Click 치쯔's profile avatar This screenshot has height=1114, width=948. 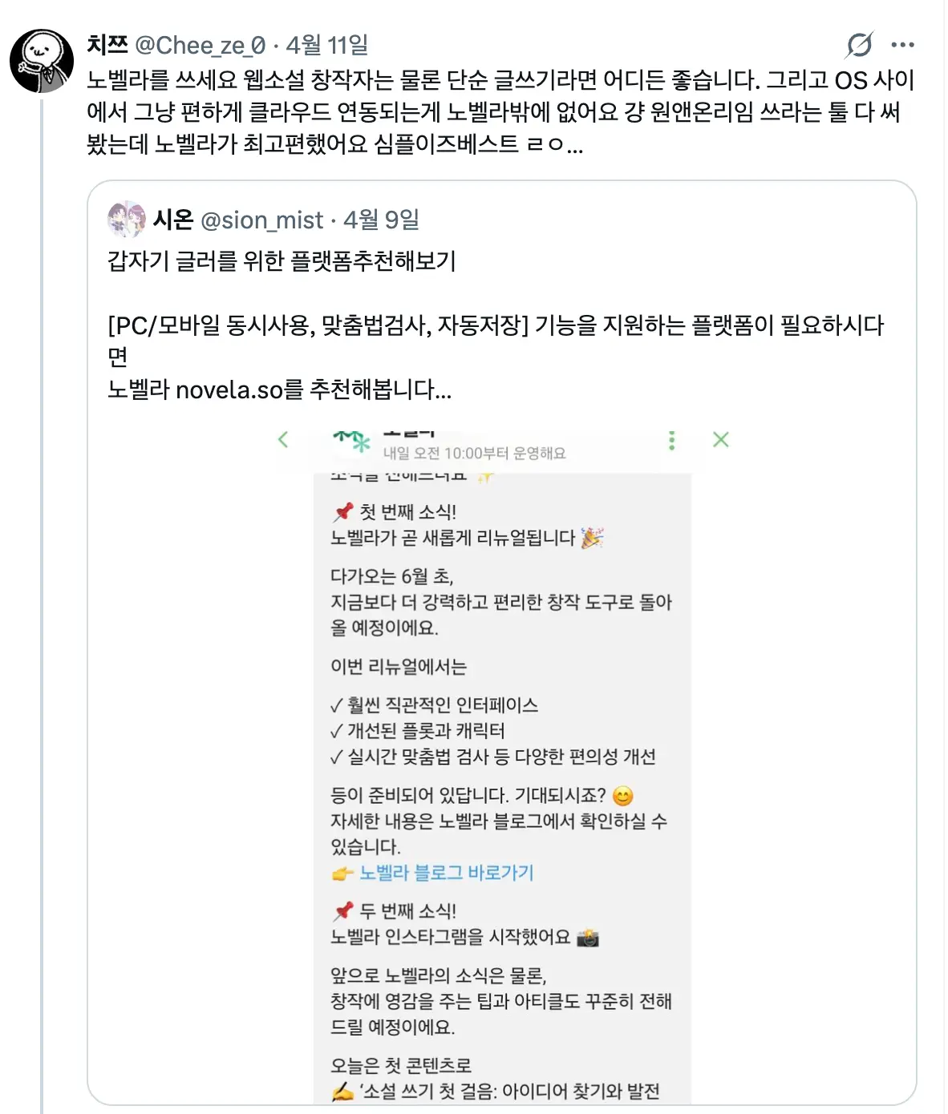coord(42,61)
